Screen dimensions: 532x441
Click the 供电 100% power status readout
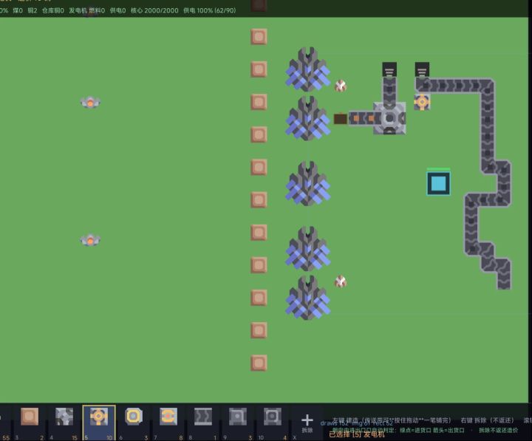209,10
